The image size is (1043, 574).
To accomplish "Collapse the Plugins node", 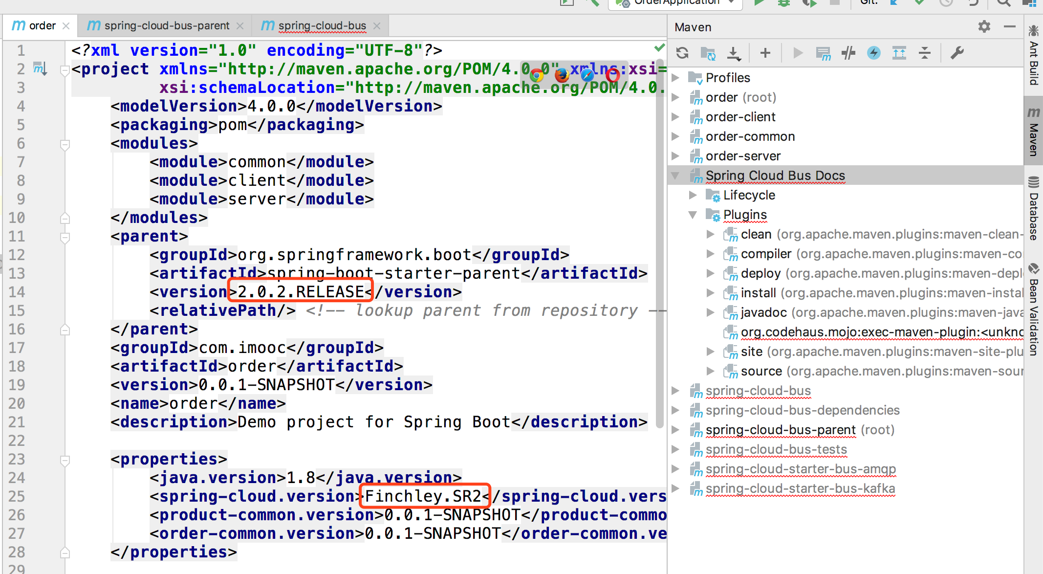I will pos(693,214).
